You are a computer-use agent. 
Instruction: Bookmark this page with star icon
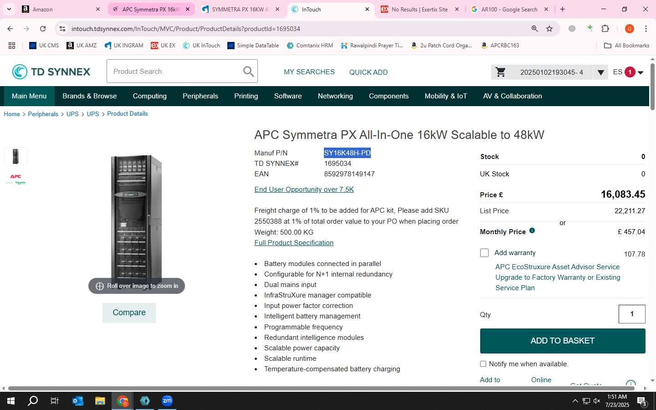(x=549, y=29)
